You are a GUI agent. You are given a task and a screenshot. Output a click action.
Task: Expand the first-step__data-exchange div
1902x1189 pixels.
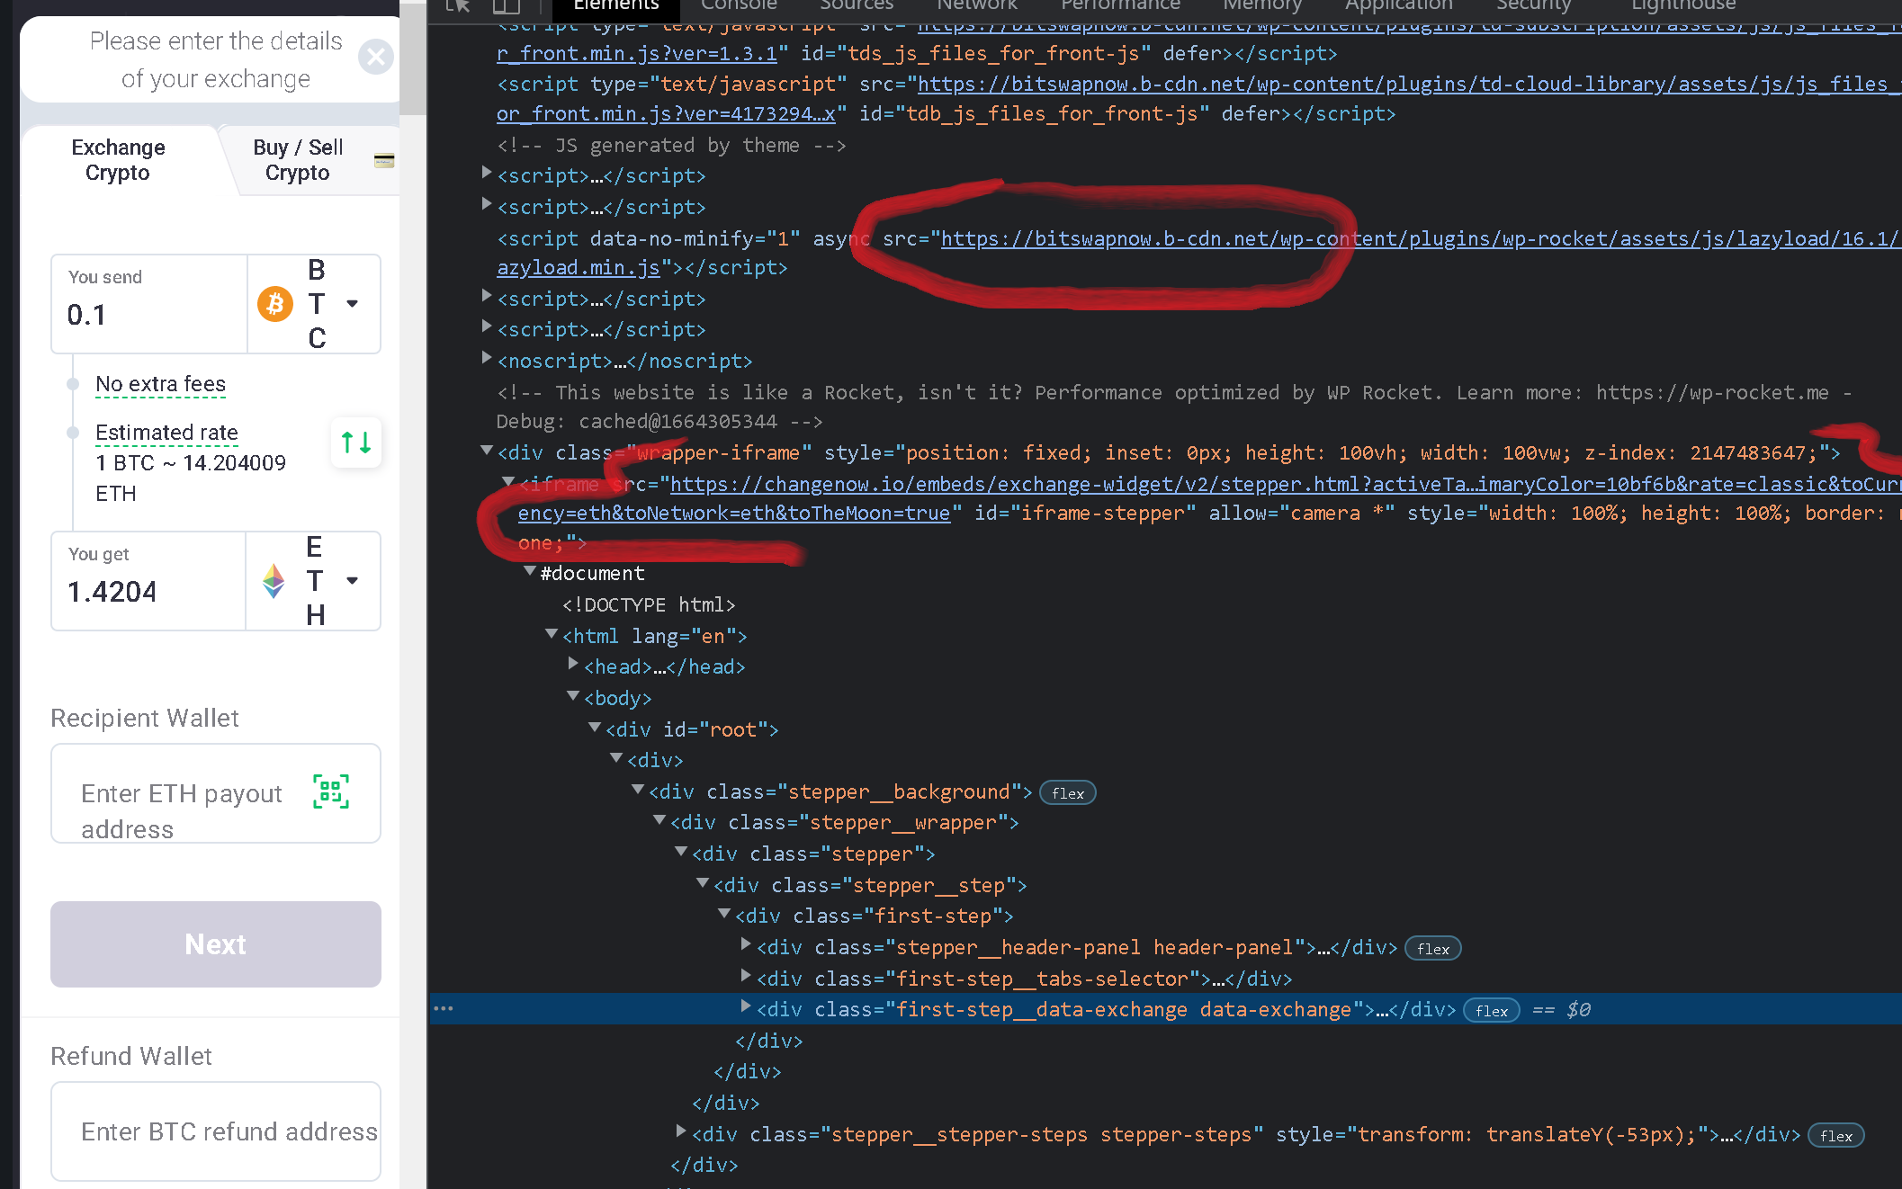746,1006
